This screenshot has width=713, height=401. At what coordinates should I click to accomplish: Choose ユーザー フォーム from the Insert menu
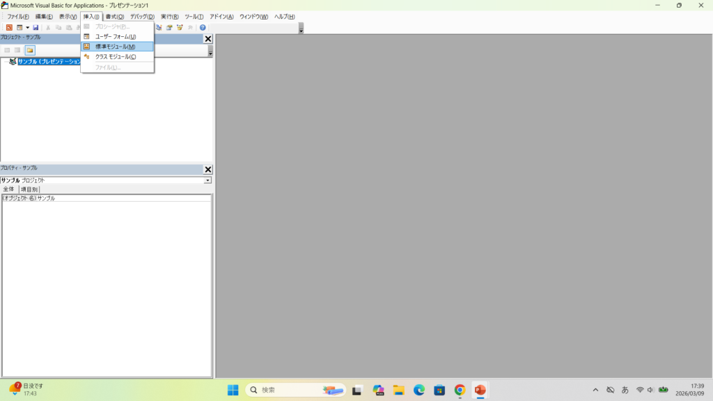coord(116,36)
